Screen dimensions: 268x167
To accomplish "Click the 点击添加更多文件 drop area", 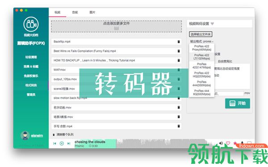I will coord(117,26).
